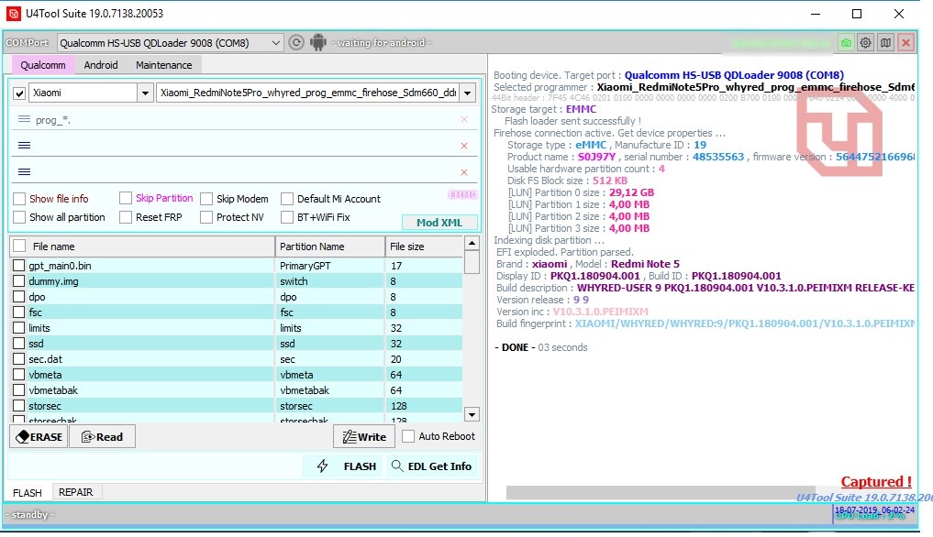Click the second file row browse icon
Viewport: 933px width, 537px height.
pyautogui.click(x=24, y=146)
